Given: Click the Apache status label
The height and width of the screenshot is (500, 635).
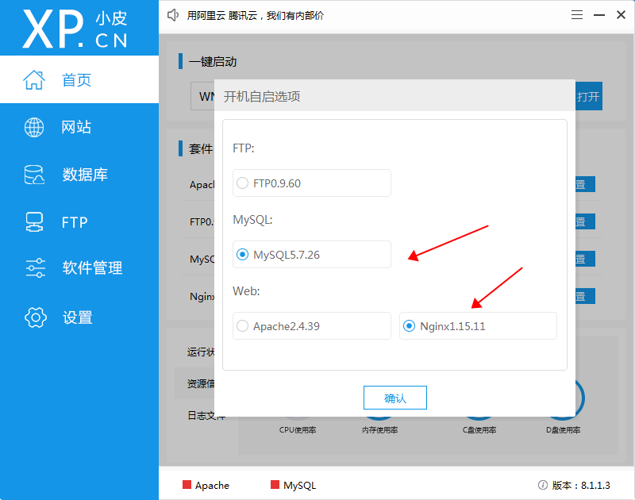Looking at the screenshot, I should 212,486.
